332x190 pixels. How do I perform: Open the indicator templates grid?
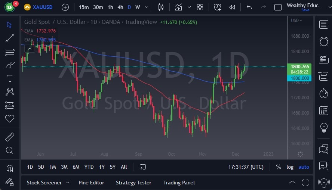click(200, 7)
